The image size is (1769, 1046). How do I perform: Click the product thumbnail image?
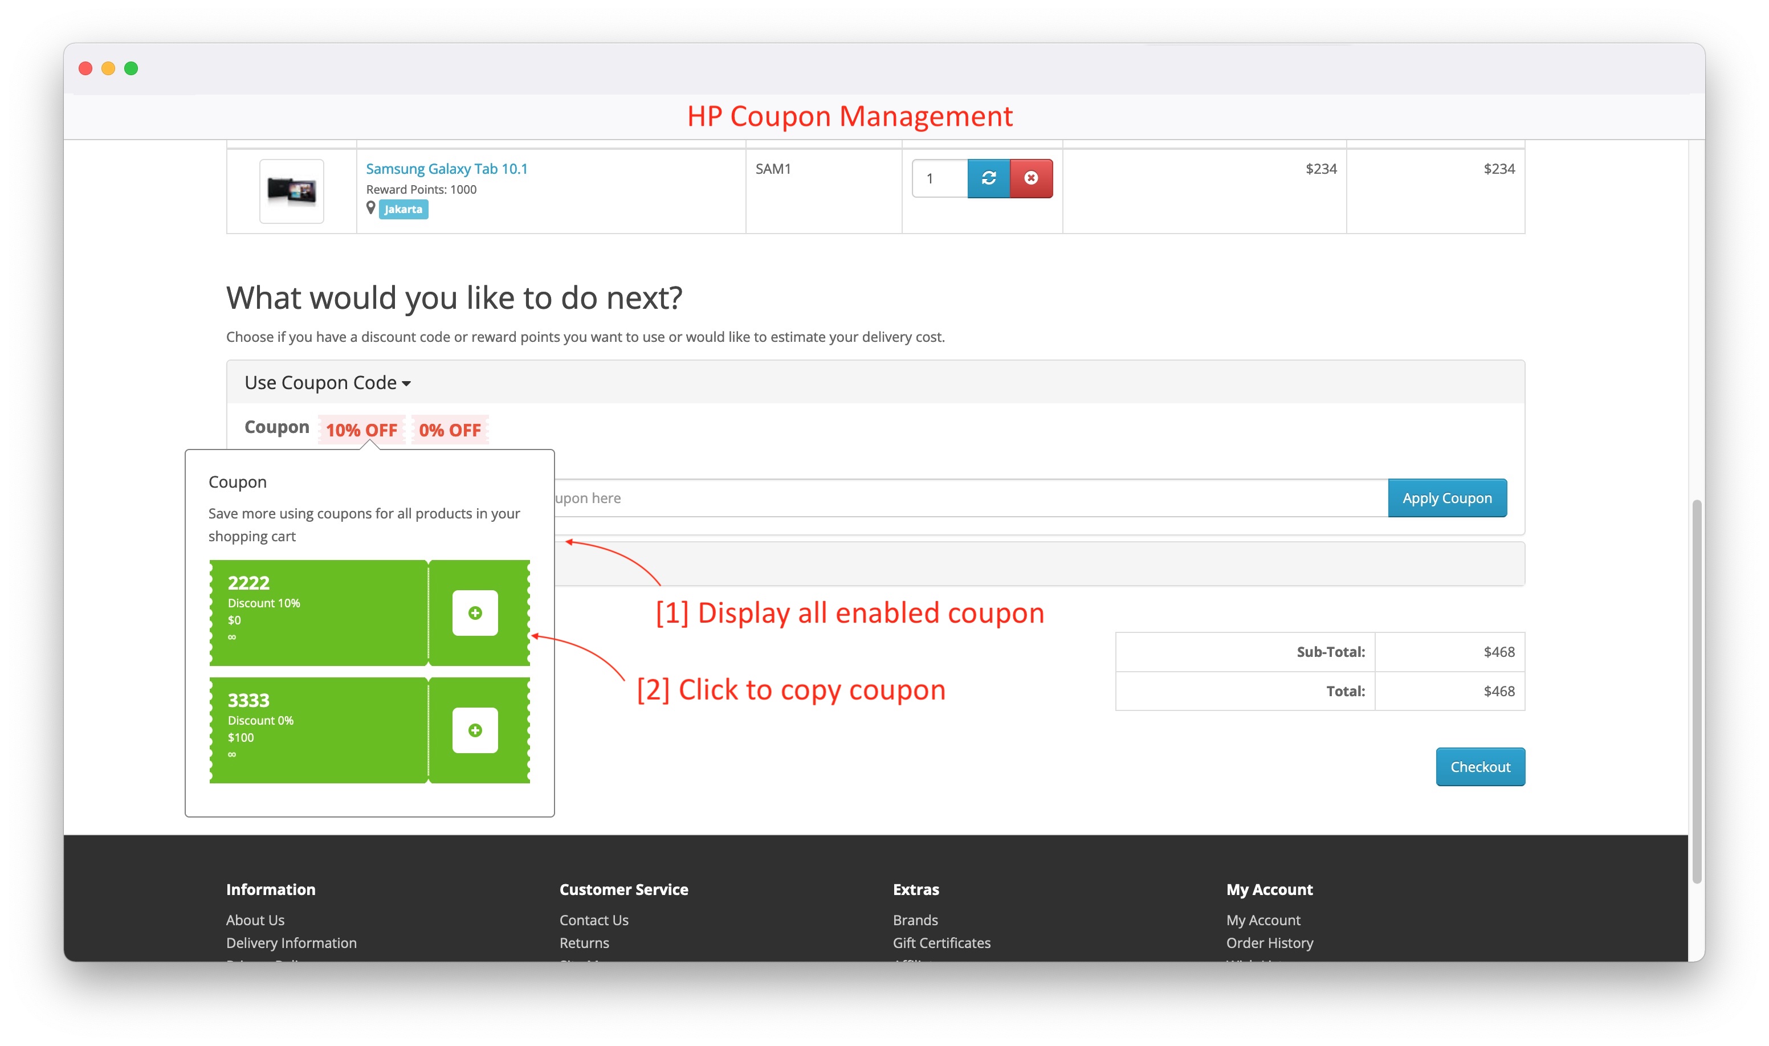291,191
